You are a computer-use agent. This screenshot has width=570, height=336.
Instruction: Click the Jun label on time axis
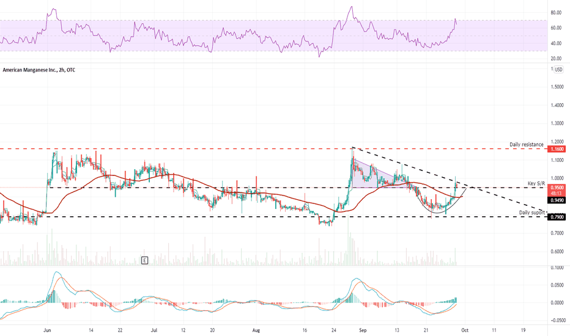point(47,330)
